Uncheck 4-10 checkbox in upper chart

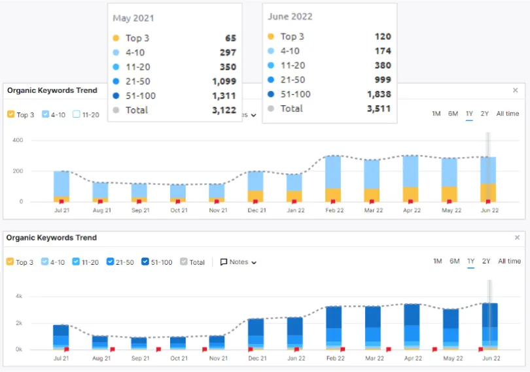click(45, 114)
